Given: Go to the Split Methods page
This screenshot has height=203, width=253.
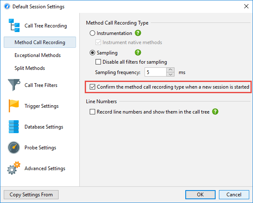Looking at the screenshot, I should coord(29,68).
